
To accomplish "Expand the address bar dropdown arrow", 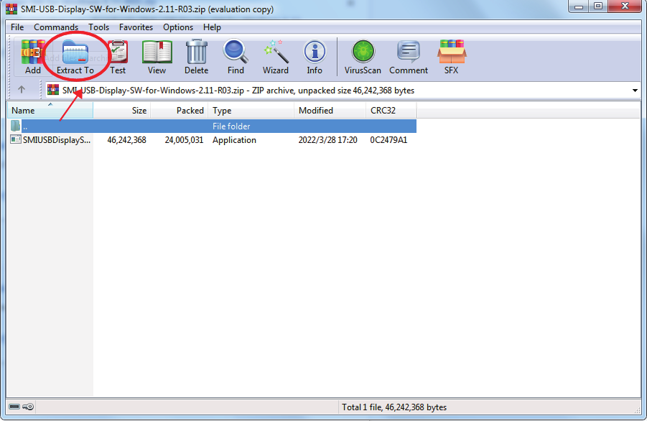I will tap(635, 91).
